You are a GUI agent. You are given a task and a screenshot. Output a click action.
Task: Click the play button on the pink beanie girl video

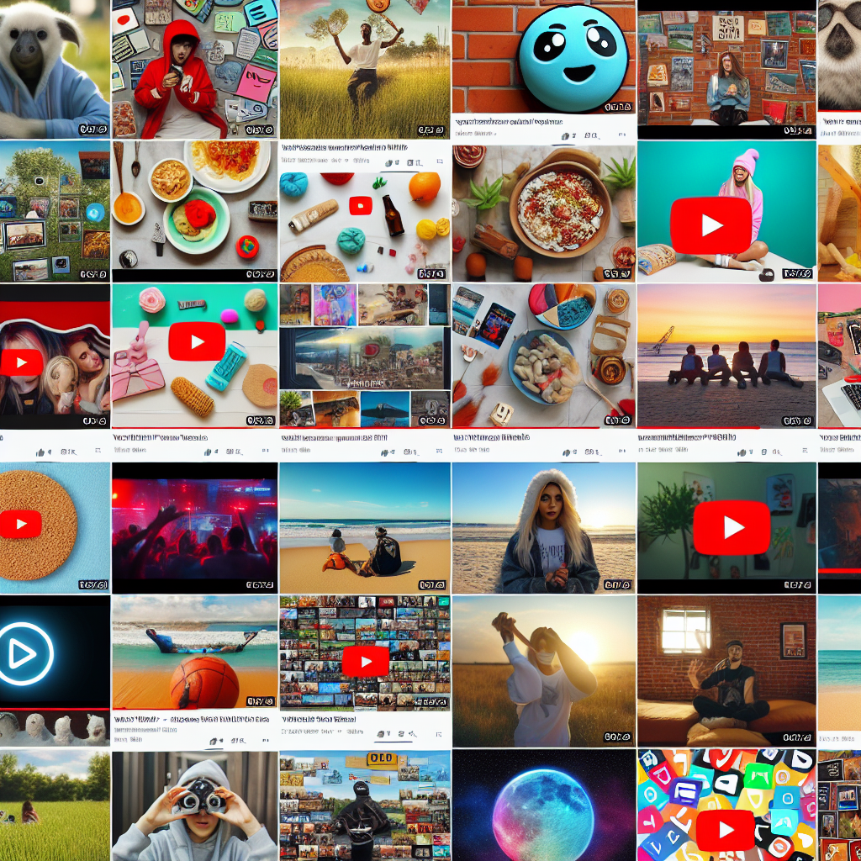(711, 225)
